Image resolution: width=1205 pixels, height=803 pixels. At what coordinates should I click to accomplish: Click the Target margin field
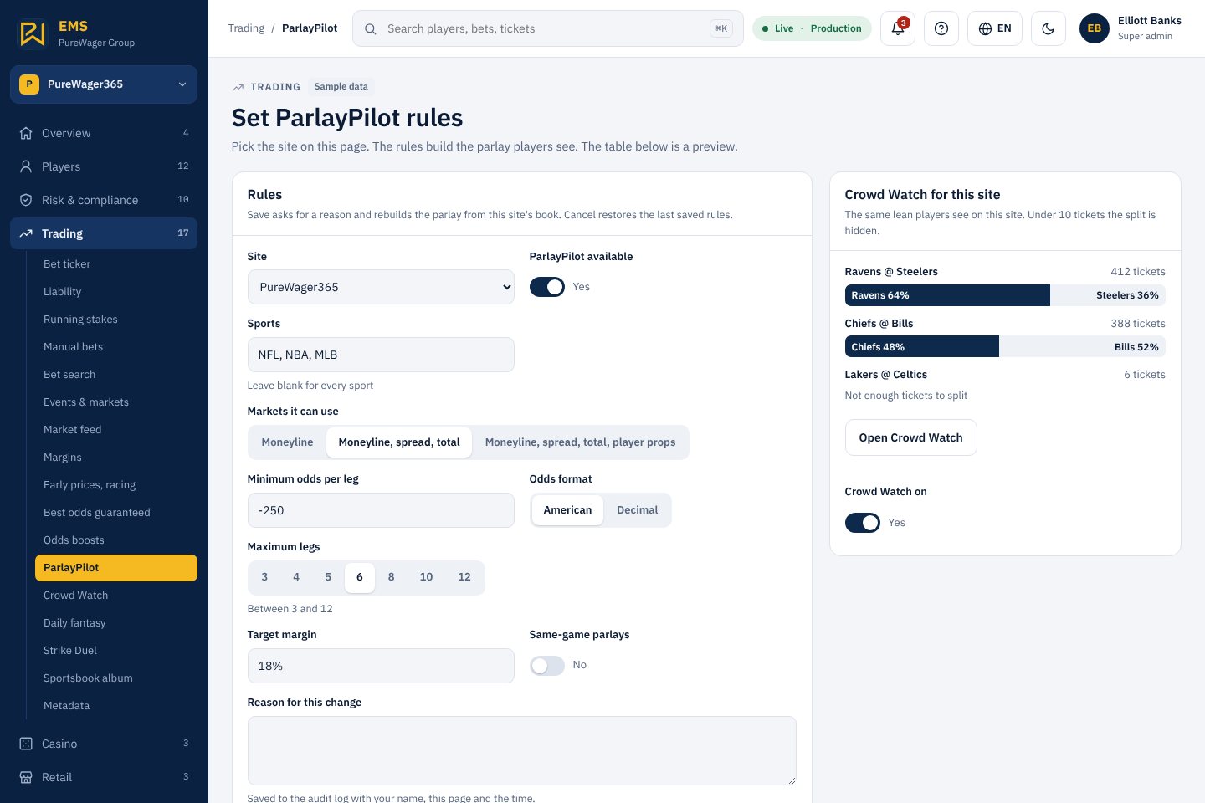pos(381,666)
